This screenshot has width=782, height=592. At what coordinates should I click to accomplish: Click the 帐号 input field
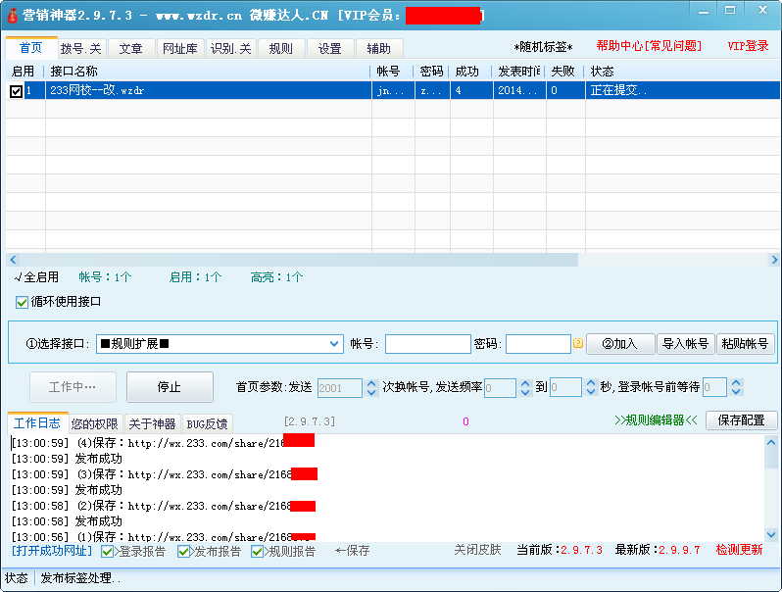[427, 344]
